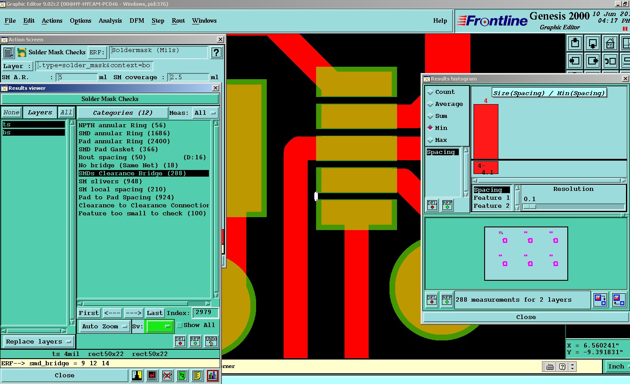Open the green Sv color dropdown
630x384 pixels.
coord(160,327)
